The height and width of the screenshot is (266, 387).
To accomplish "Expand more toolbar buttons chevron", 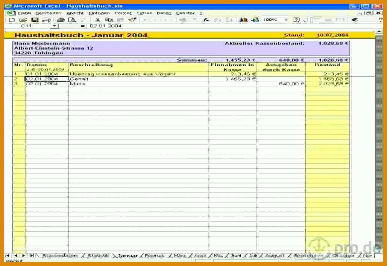I will tap(381, 20).
